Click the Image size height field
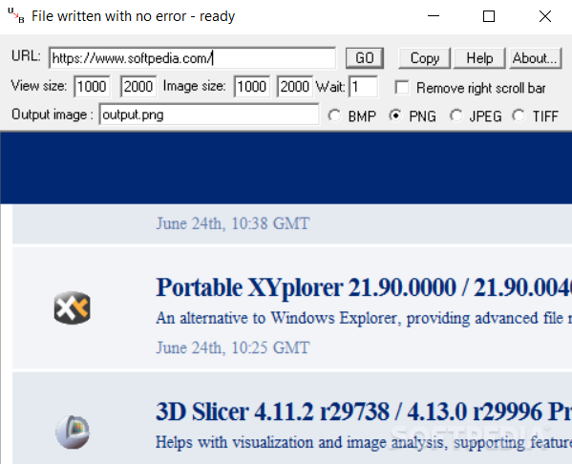The height and width of the screenshot is (464, 572). point(295,87)
